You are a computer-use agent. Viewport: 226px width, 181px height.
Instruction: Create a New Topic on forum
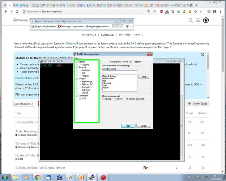click(x=198, y=104)
